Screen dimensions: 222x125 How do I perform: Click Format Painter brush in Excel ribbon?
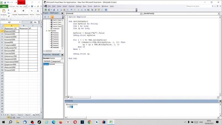click(x=8, y=16)
